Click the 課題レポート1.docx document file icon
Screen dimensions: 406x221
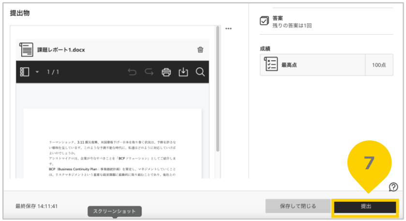coord(26,50)
